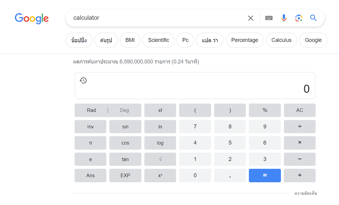Click the digit 9 key
339x205 pixels.
click(x=265, y=127)
